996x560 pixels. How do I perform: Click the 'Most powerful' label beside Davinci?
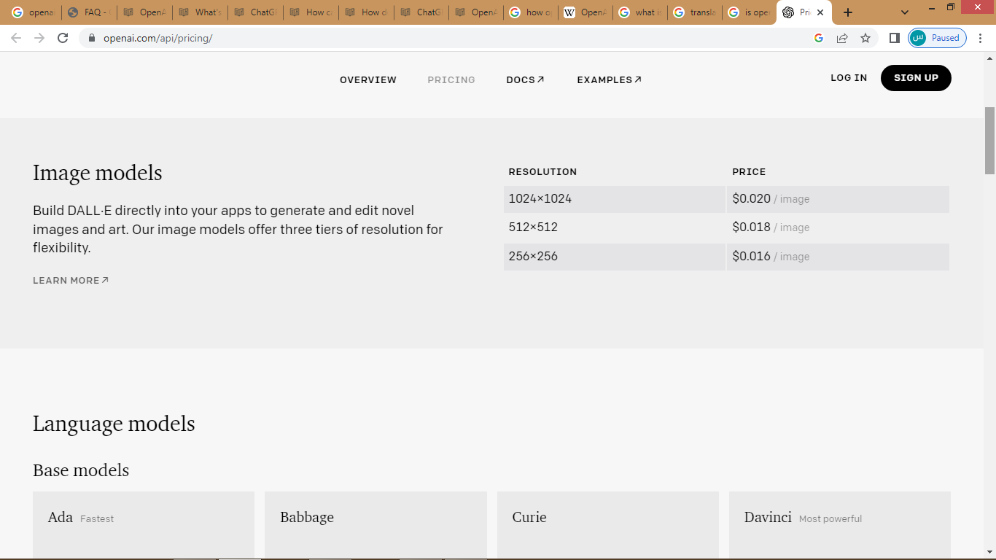pos(830,519)
